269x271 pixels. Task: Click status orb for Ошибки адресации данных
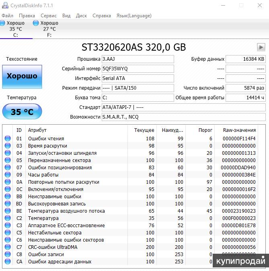pos(8,261)
